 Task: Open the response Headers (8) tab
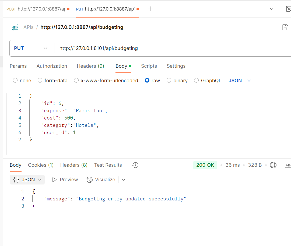click(x=74, y=165)
